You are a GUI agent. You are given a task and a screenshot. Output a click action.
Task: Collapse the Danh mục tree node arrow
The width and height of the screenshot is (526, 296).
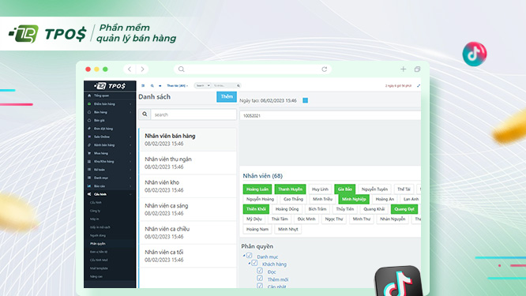click(244, 256)
